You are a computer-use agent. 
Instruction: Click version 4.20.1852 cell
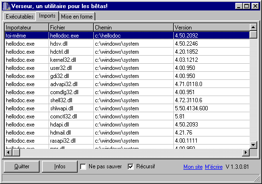pos(212,52)
